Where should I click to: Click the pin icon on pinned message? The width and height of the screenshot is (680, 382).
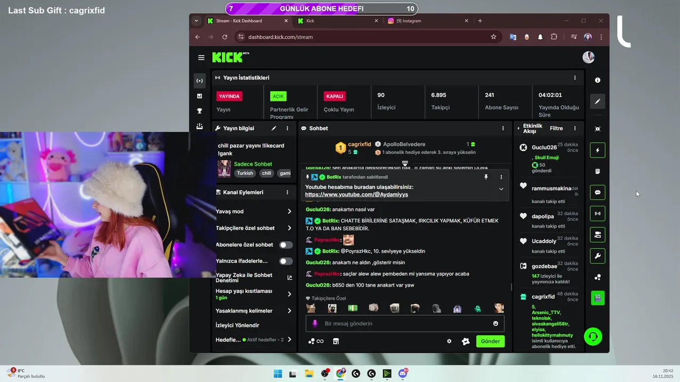(486, 177)
